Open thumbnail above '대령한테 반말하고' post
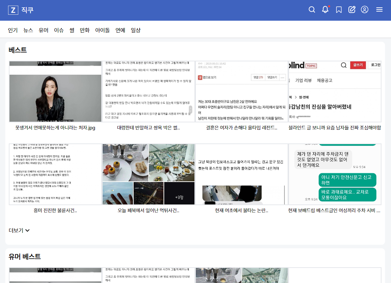Image resolution: width=391 pixels, height=283 pixels. [148, 92]
